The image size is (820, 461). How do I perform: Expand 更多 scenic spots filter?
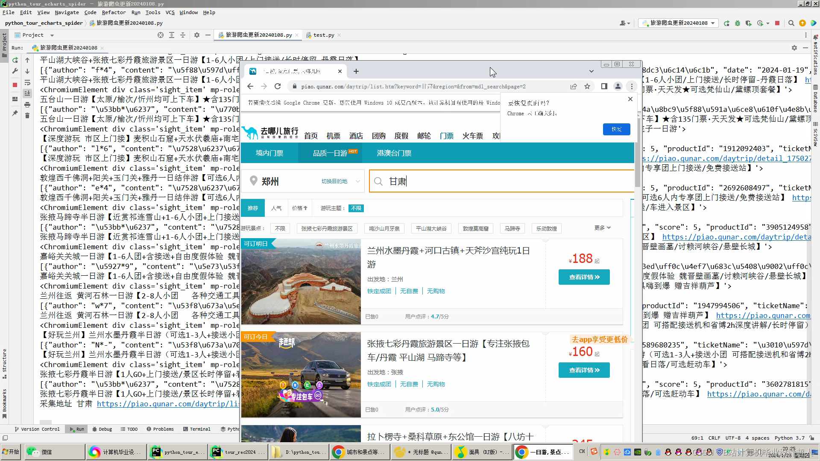coord(602,228)
